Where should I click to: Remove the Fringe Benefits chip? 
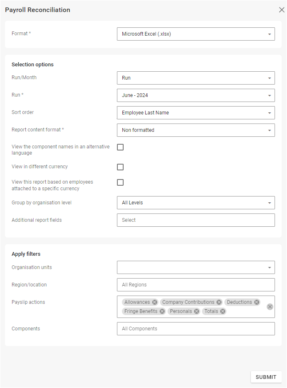click(x=162, y=311)
